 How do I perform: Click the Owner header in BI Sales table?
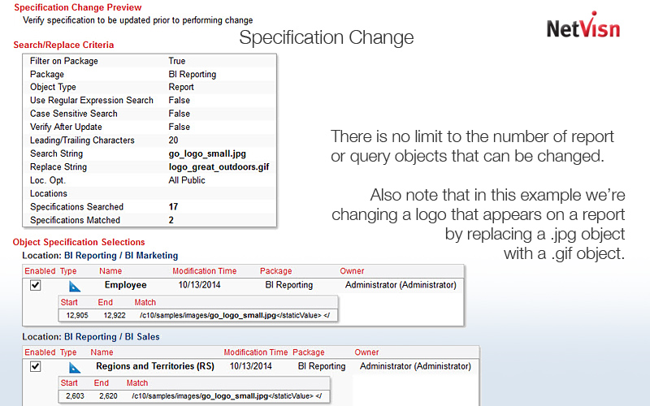coord(366,352)
